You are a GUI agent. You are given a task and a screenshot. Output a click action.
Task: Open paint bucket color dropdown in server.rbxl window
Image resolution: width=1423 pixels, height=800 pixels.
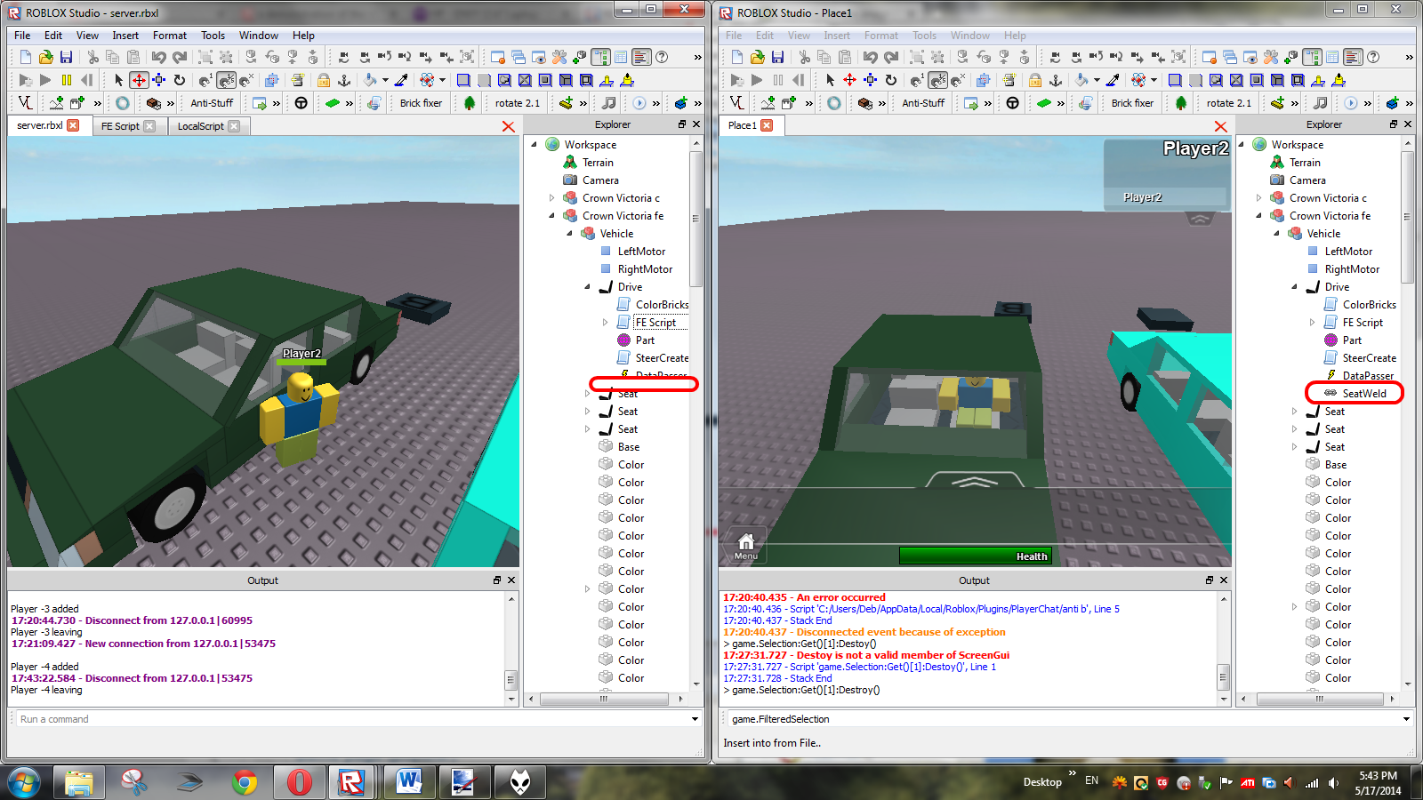pos(385,80)
